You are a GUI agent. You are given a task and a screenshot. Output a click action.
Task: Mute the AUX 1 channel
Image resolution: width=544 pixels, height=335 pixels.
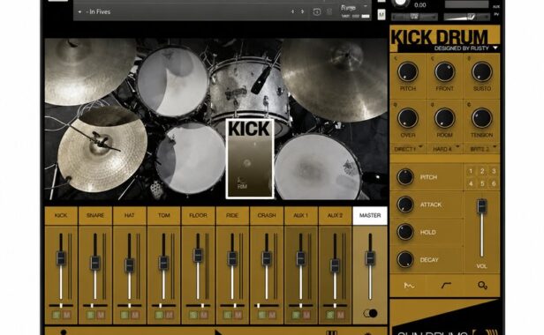[x=306, y=315]
